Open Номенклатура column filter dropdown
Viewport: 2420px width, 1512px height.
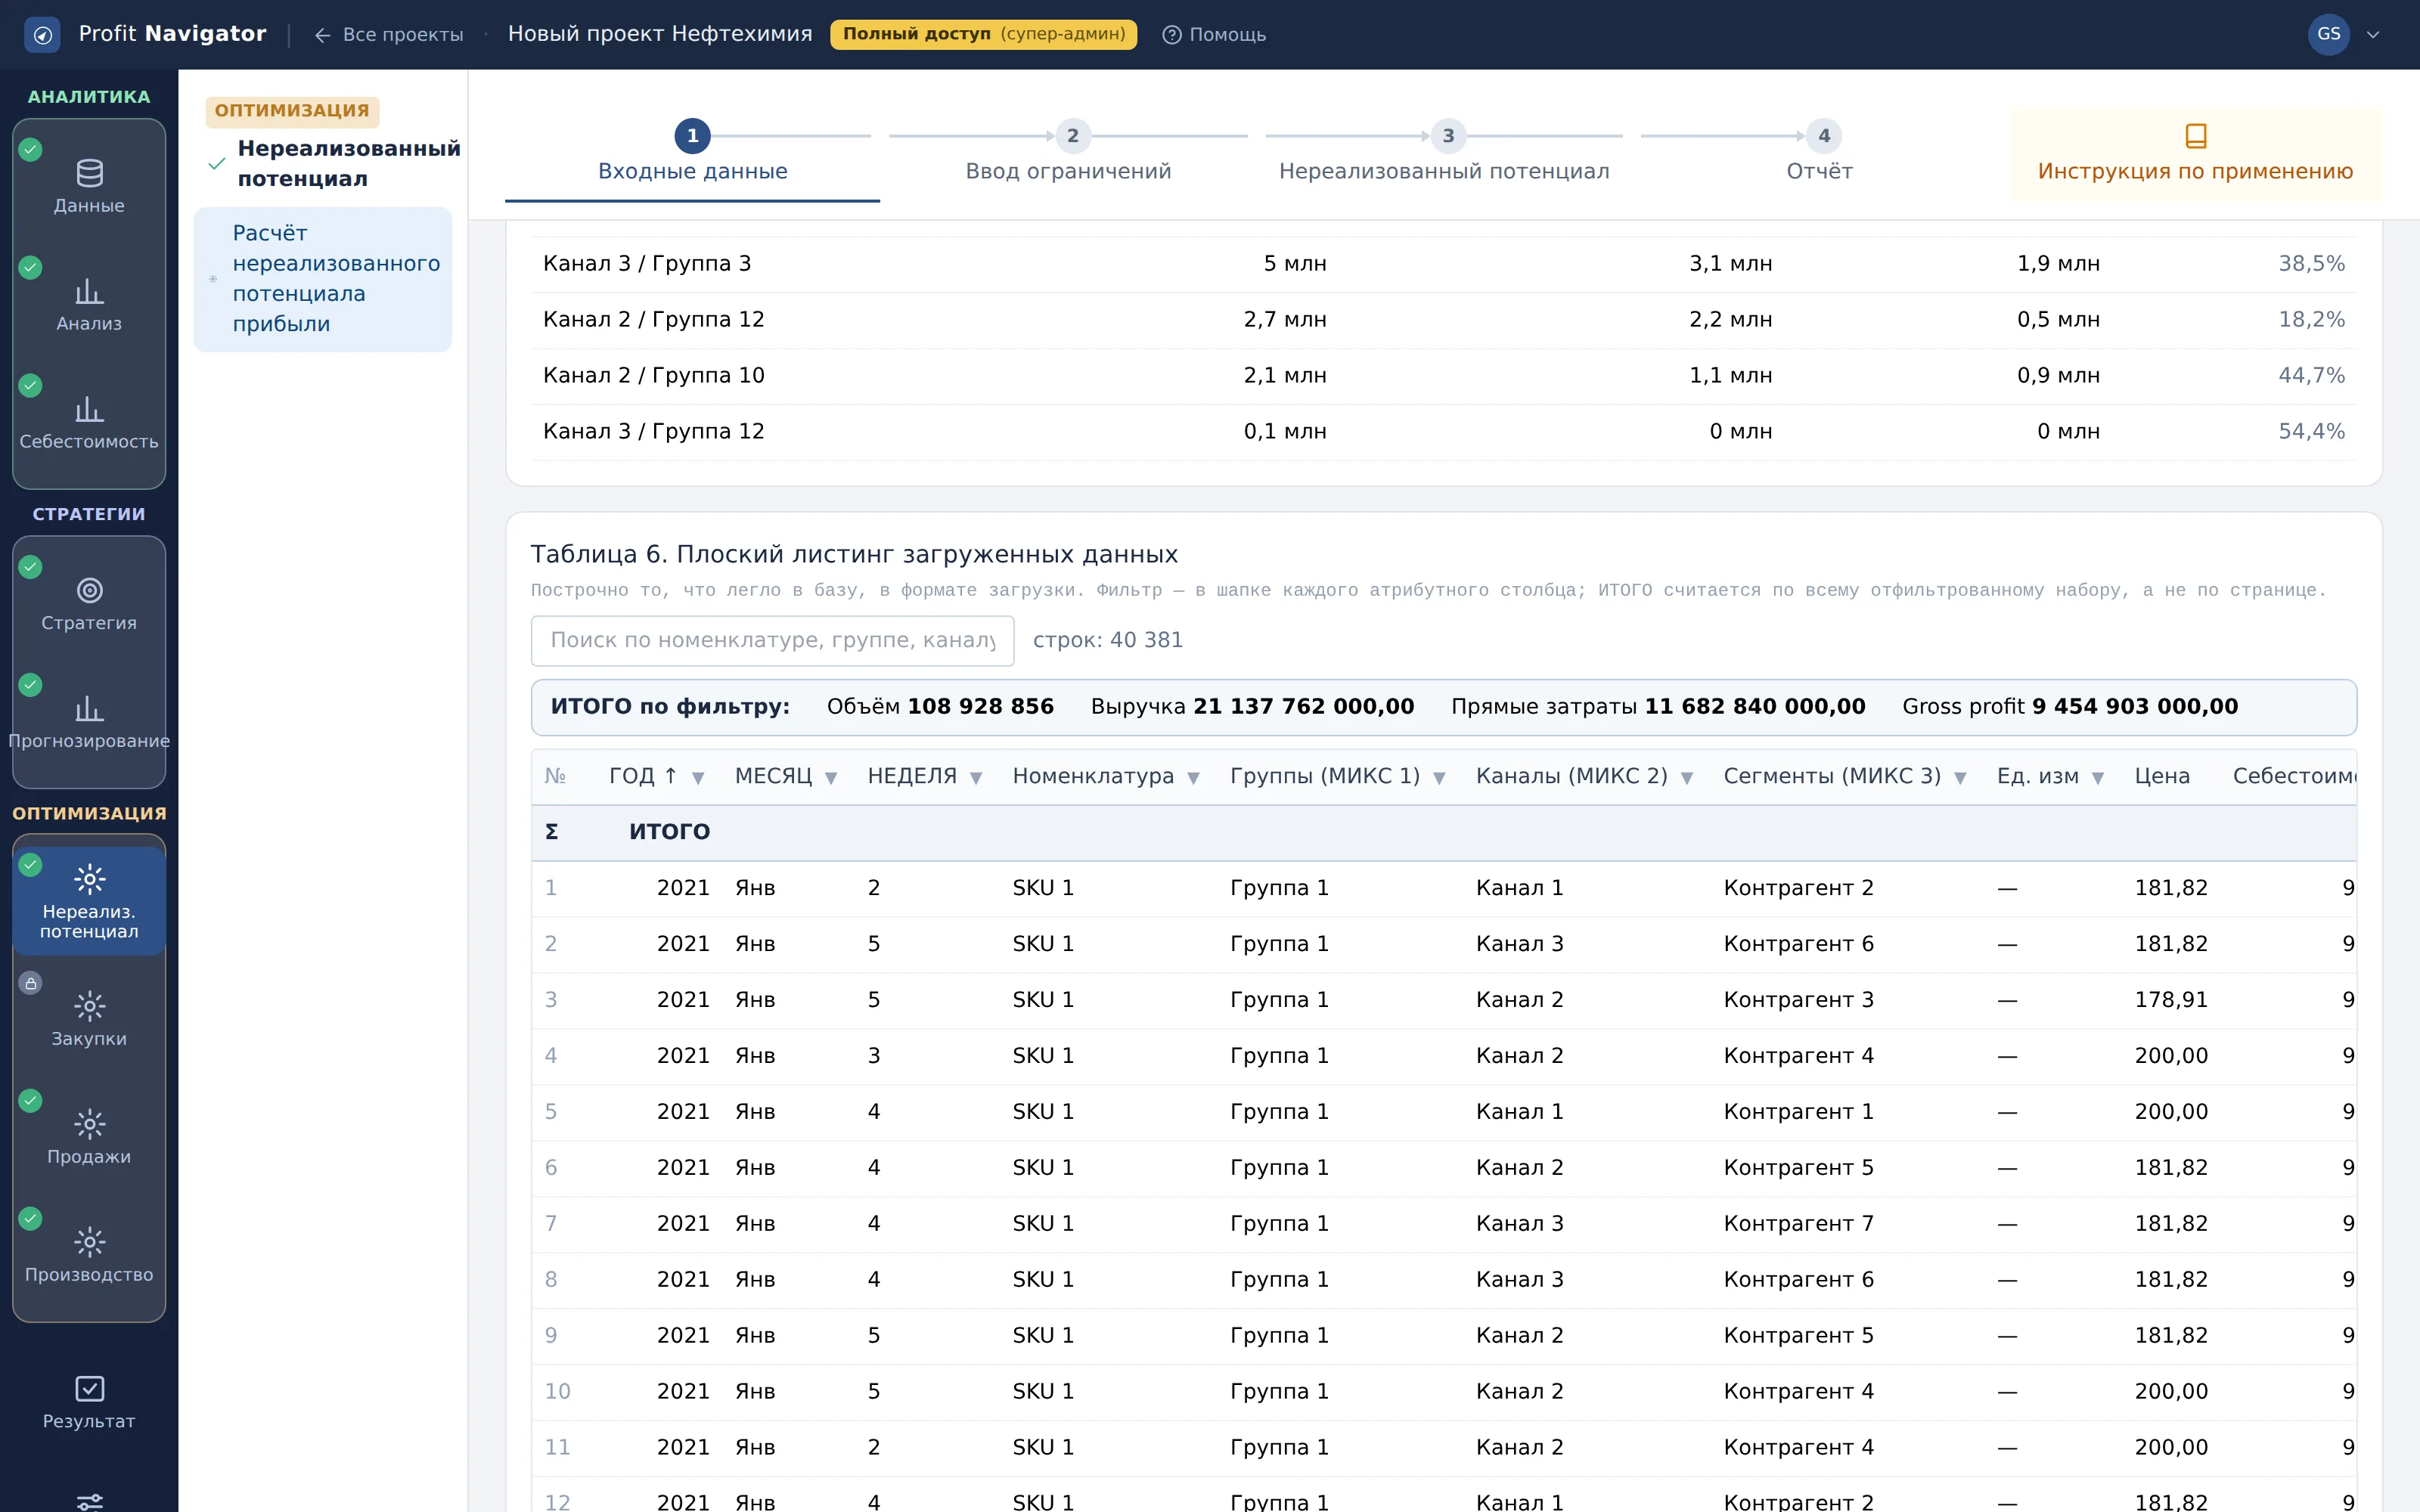pyautogui.click(x=1193, y=778)
